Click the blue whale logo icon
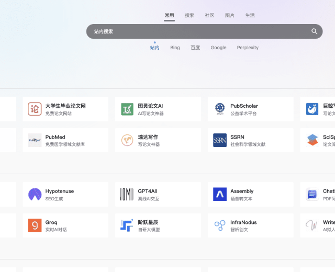Image resolution: width=335 pixels, height=272 pixels. [312, 109]
